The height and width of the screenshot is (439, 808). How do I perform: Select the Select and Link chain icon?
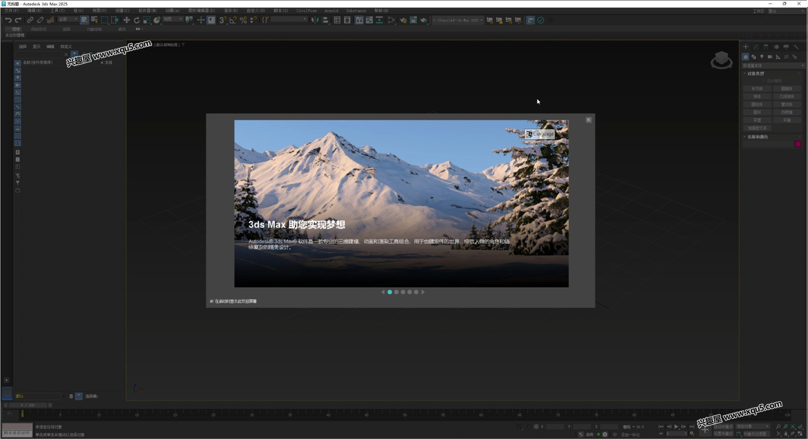[30, 20]
